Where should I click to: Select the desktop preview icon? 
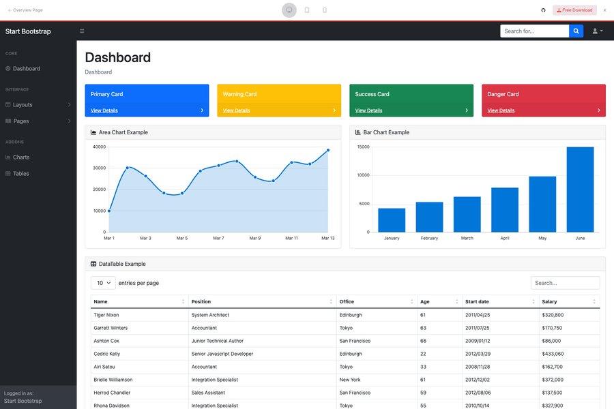287,8
